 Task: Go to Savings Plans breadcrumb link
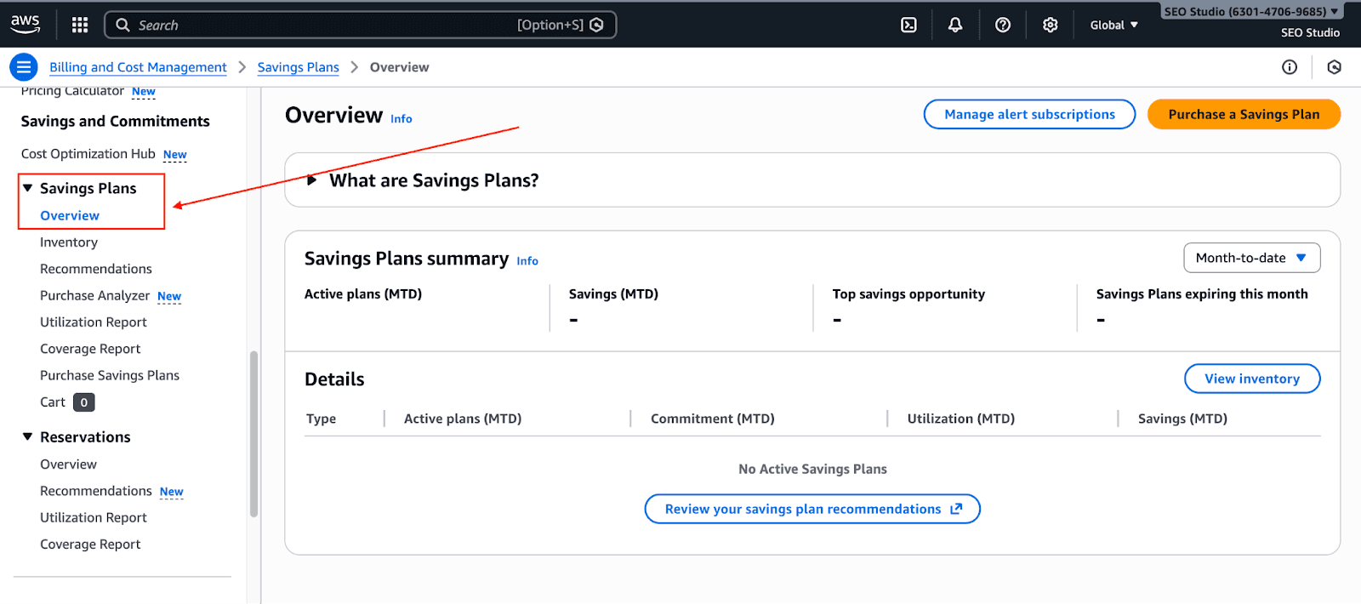point(298,67)
